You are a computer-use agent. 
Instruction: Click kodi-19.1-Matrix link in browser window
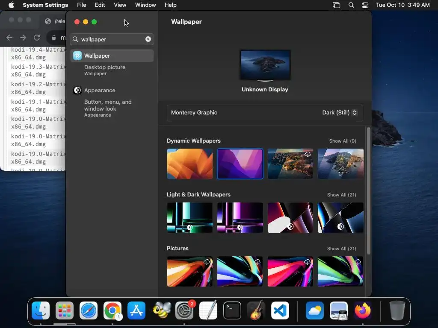click(38, 105)
